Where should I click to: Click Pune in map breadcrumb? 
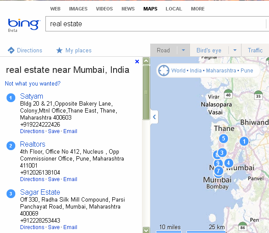247,70
